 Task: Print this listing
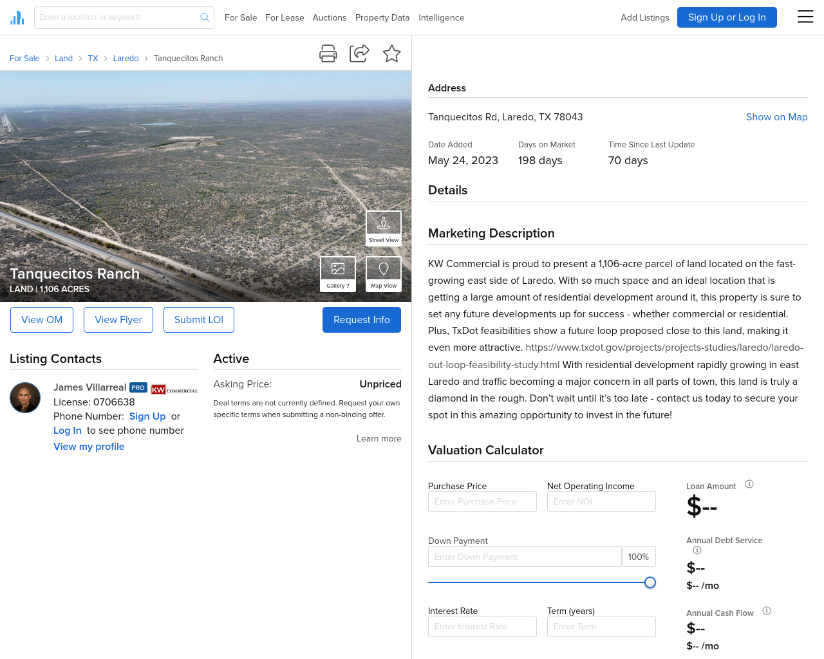coord(328,53)
